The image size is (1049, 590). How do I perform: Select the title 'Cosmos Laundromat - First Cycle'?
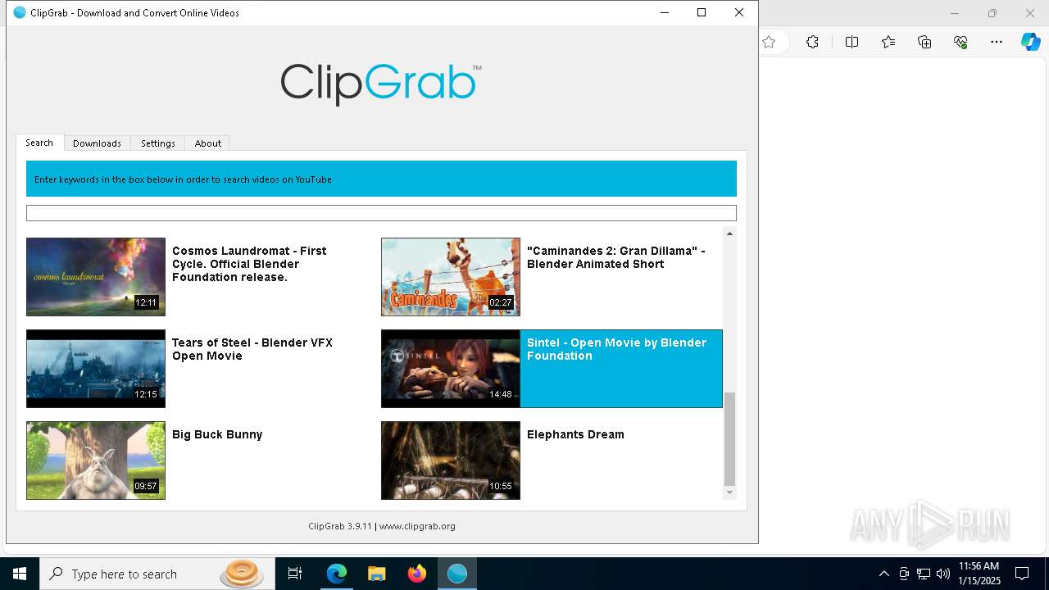[249, 264]
